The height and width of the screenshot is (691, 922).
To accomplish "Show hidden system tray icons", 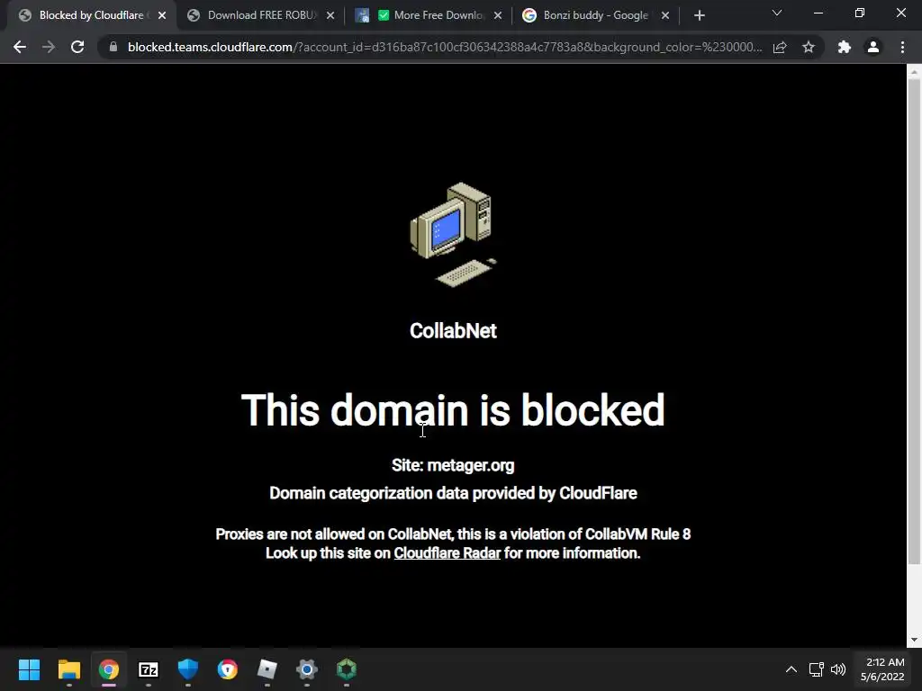I will click(x=791, y=669).
